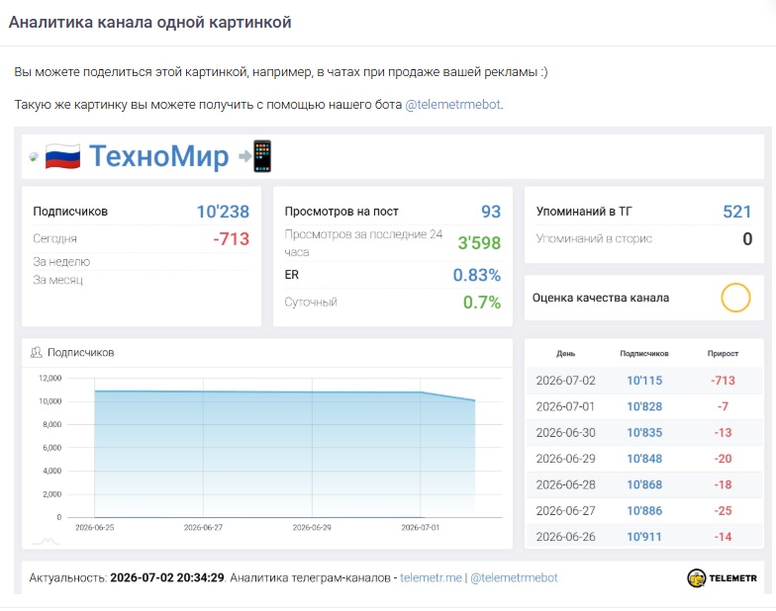Click subscriber count 10'911 in table

644,536
